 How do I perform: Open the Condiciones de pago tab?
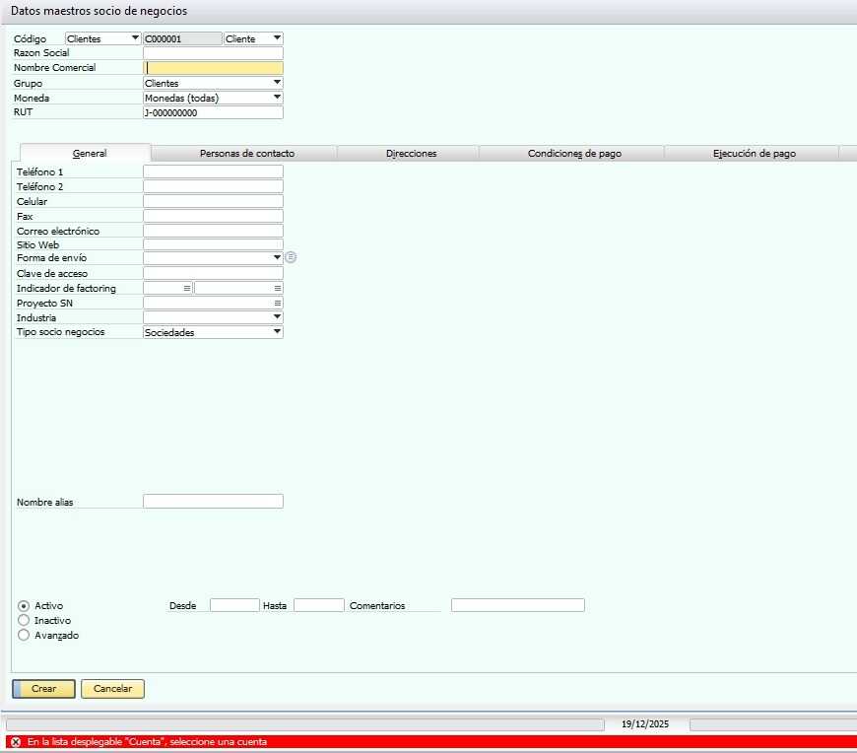pos(574,154)
